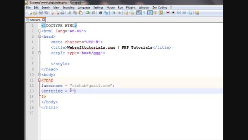
Task: Click the Cut scissors icon
Action: [70, 13]
